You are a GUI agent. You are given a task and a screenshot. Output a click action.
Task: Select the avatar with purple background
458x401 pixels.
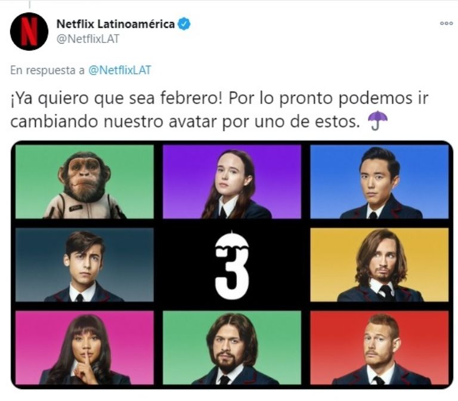point(232,182)
